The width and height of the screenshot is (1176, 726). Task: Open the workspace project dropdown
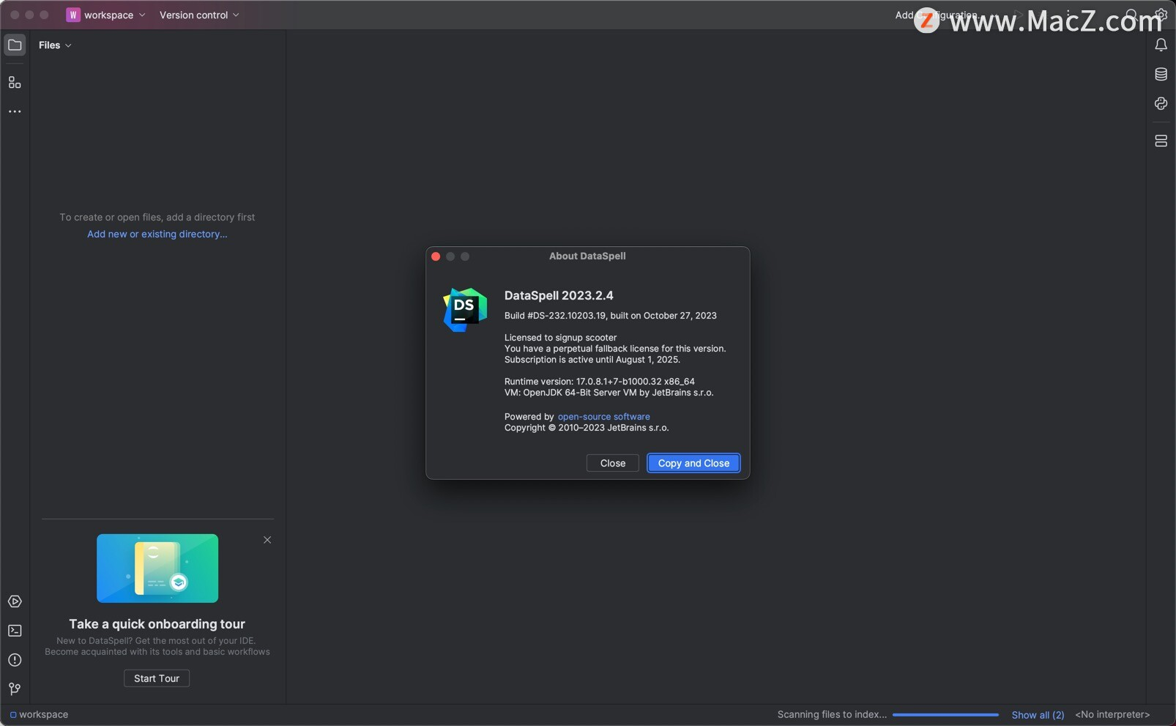[x=106, y=15]
